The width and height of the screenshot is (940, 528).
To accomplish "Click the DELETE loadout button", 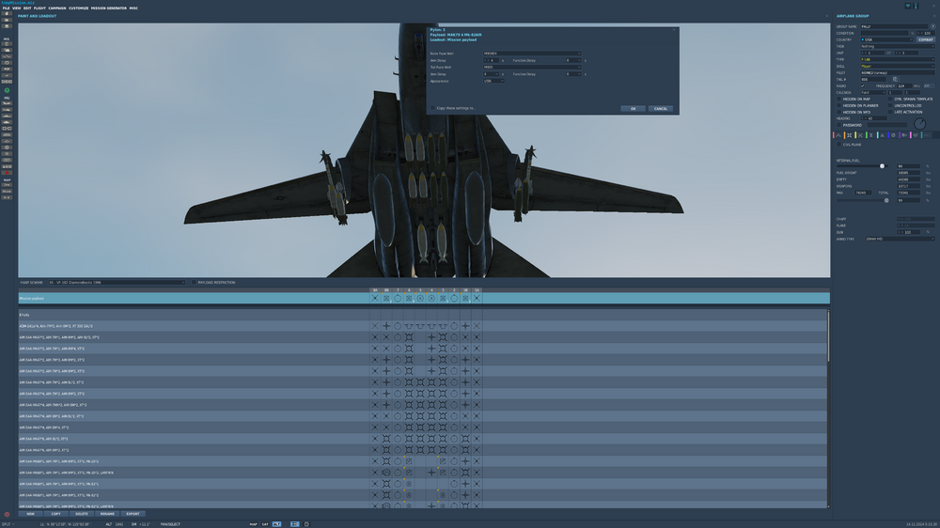I will tap(82, 514).
